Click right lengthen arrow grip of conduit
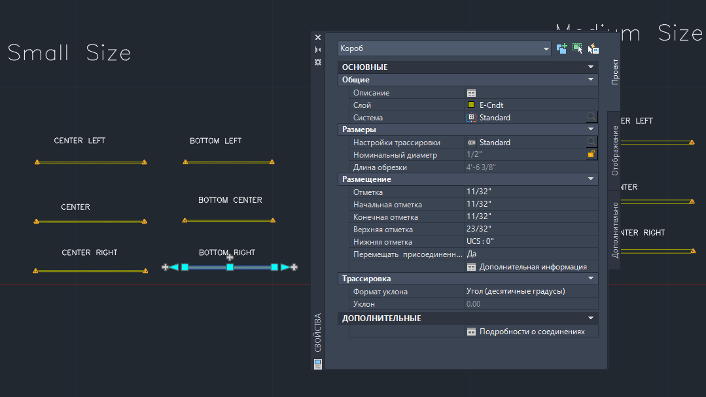The height and width of the screenshot is (397, 706). coord(285,268)
